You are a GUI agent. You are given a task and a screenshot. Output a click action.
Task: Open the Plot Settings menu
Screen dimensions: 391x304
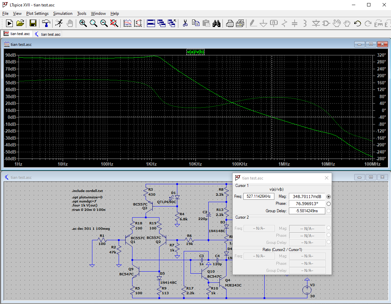click(x=37, y=13)
